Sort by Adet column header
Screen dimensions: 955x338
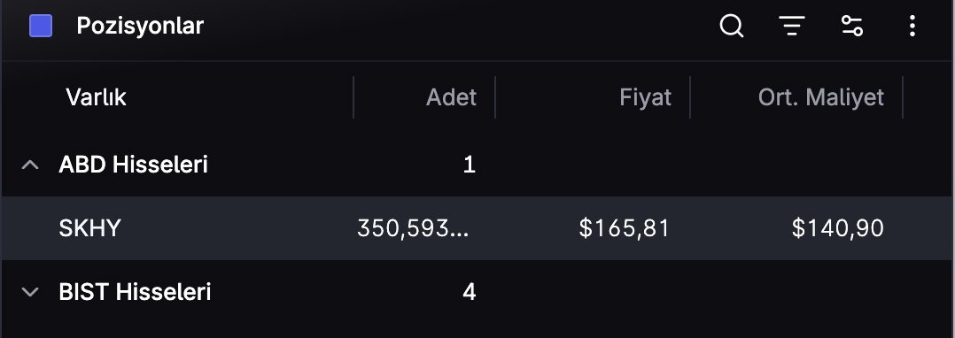[451, 97]
